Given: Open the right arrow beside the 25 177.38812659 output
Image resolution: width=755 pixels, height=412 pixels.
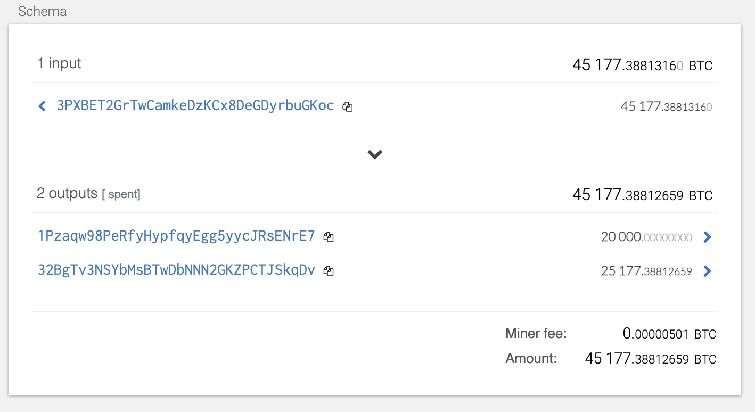Looking at the screenshot, I should pos(707,271).
